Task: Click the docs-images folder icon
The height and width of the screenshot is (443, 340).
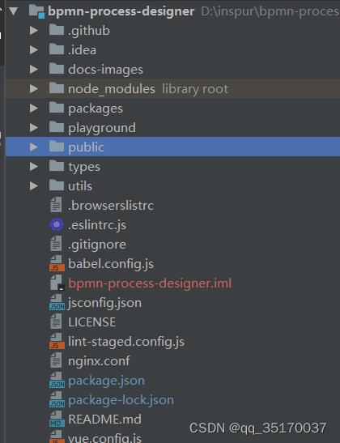Action: click(57, 69)
